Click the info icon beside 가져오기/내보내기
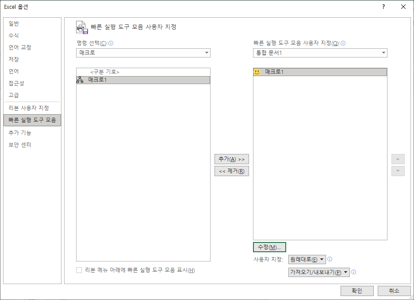 (353, 272)
